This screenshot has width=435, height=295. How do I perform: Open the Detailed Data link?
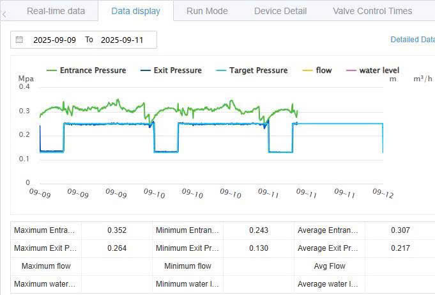413,40
